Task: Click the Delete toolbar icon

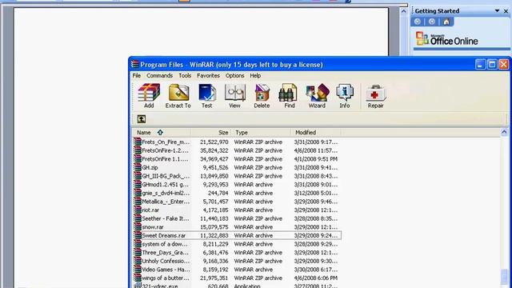Action: (262, 96)
